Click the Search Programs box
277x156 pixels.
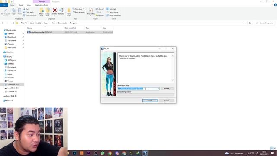click(x=264, y=23)
